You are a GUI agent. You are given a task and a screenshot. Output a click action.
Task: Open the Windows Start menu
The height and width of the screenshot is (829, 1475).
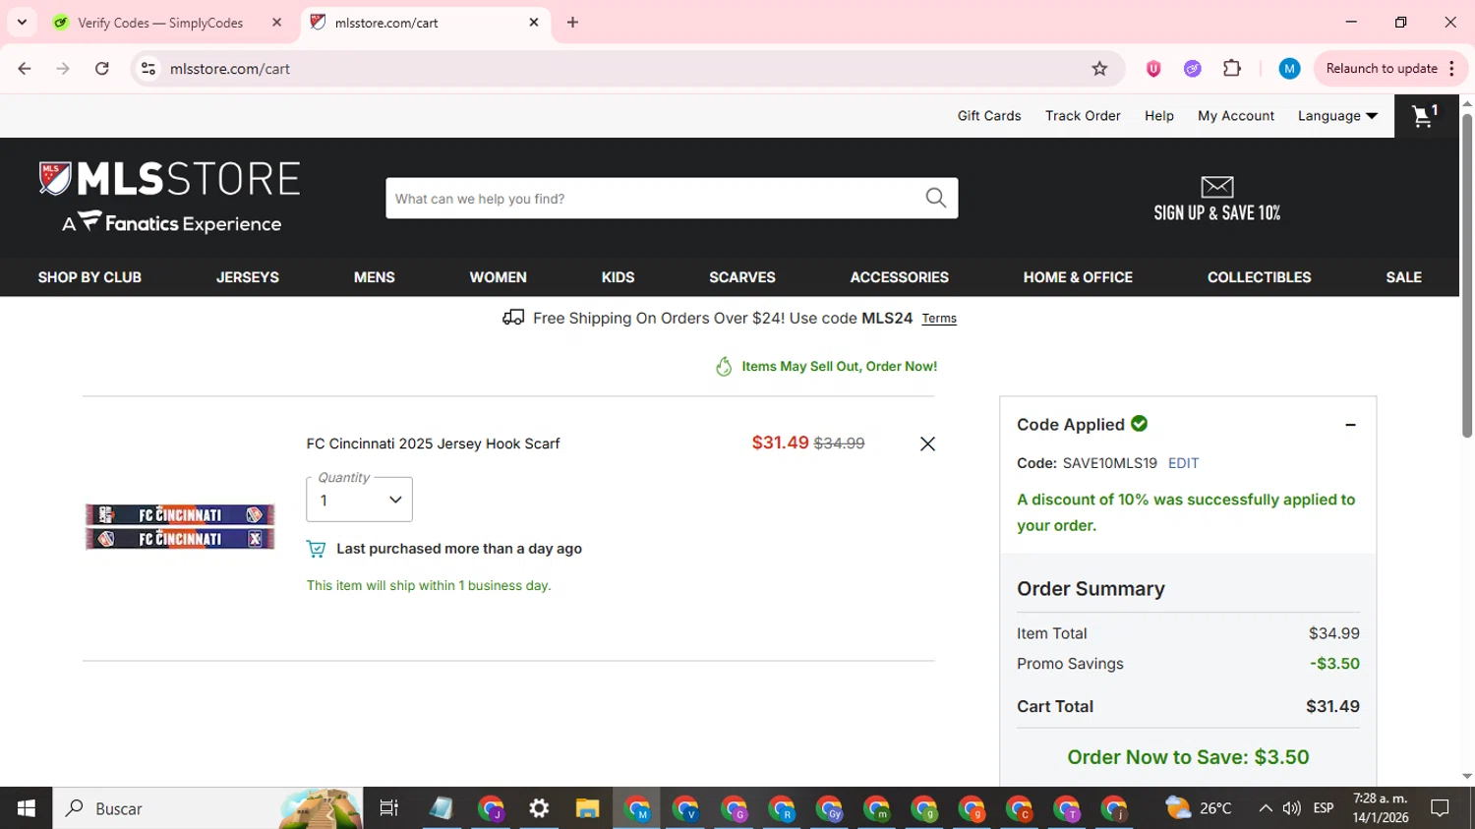(x=26, y=808)
